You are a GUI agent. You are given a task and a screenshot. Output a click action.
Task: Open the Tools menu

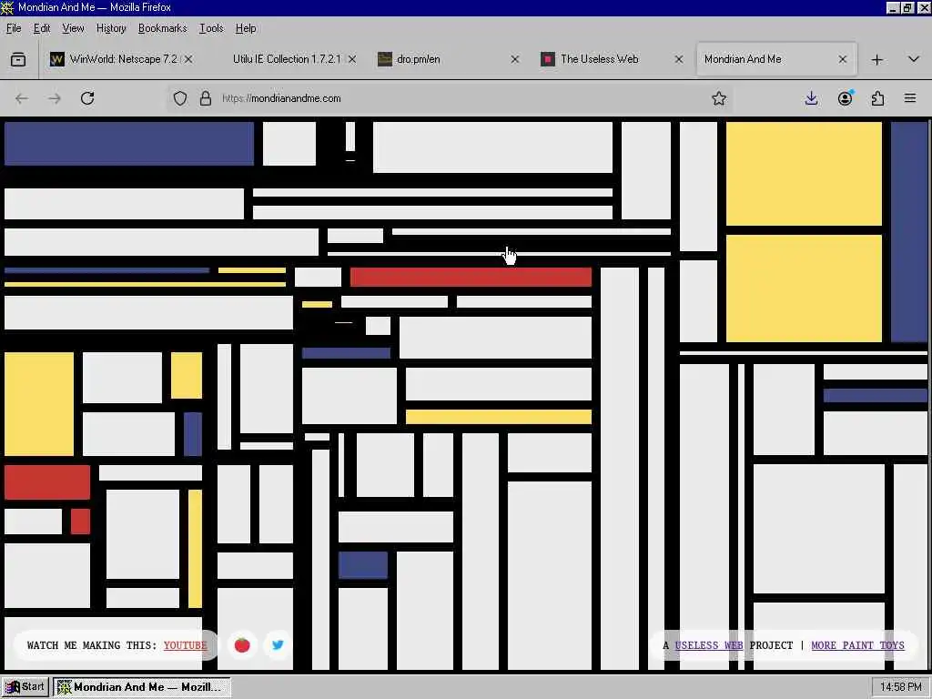coord(211,28)
